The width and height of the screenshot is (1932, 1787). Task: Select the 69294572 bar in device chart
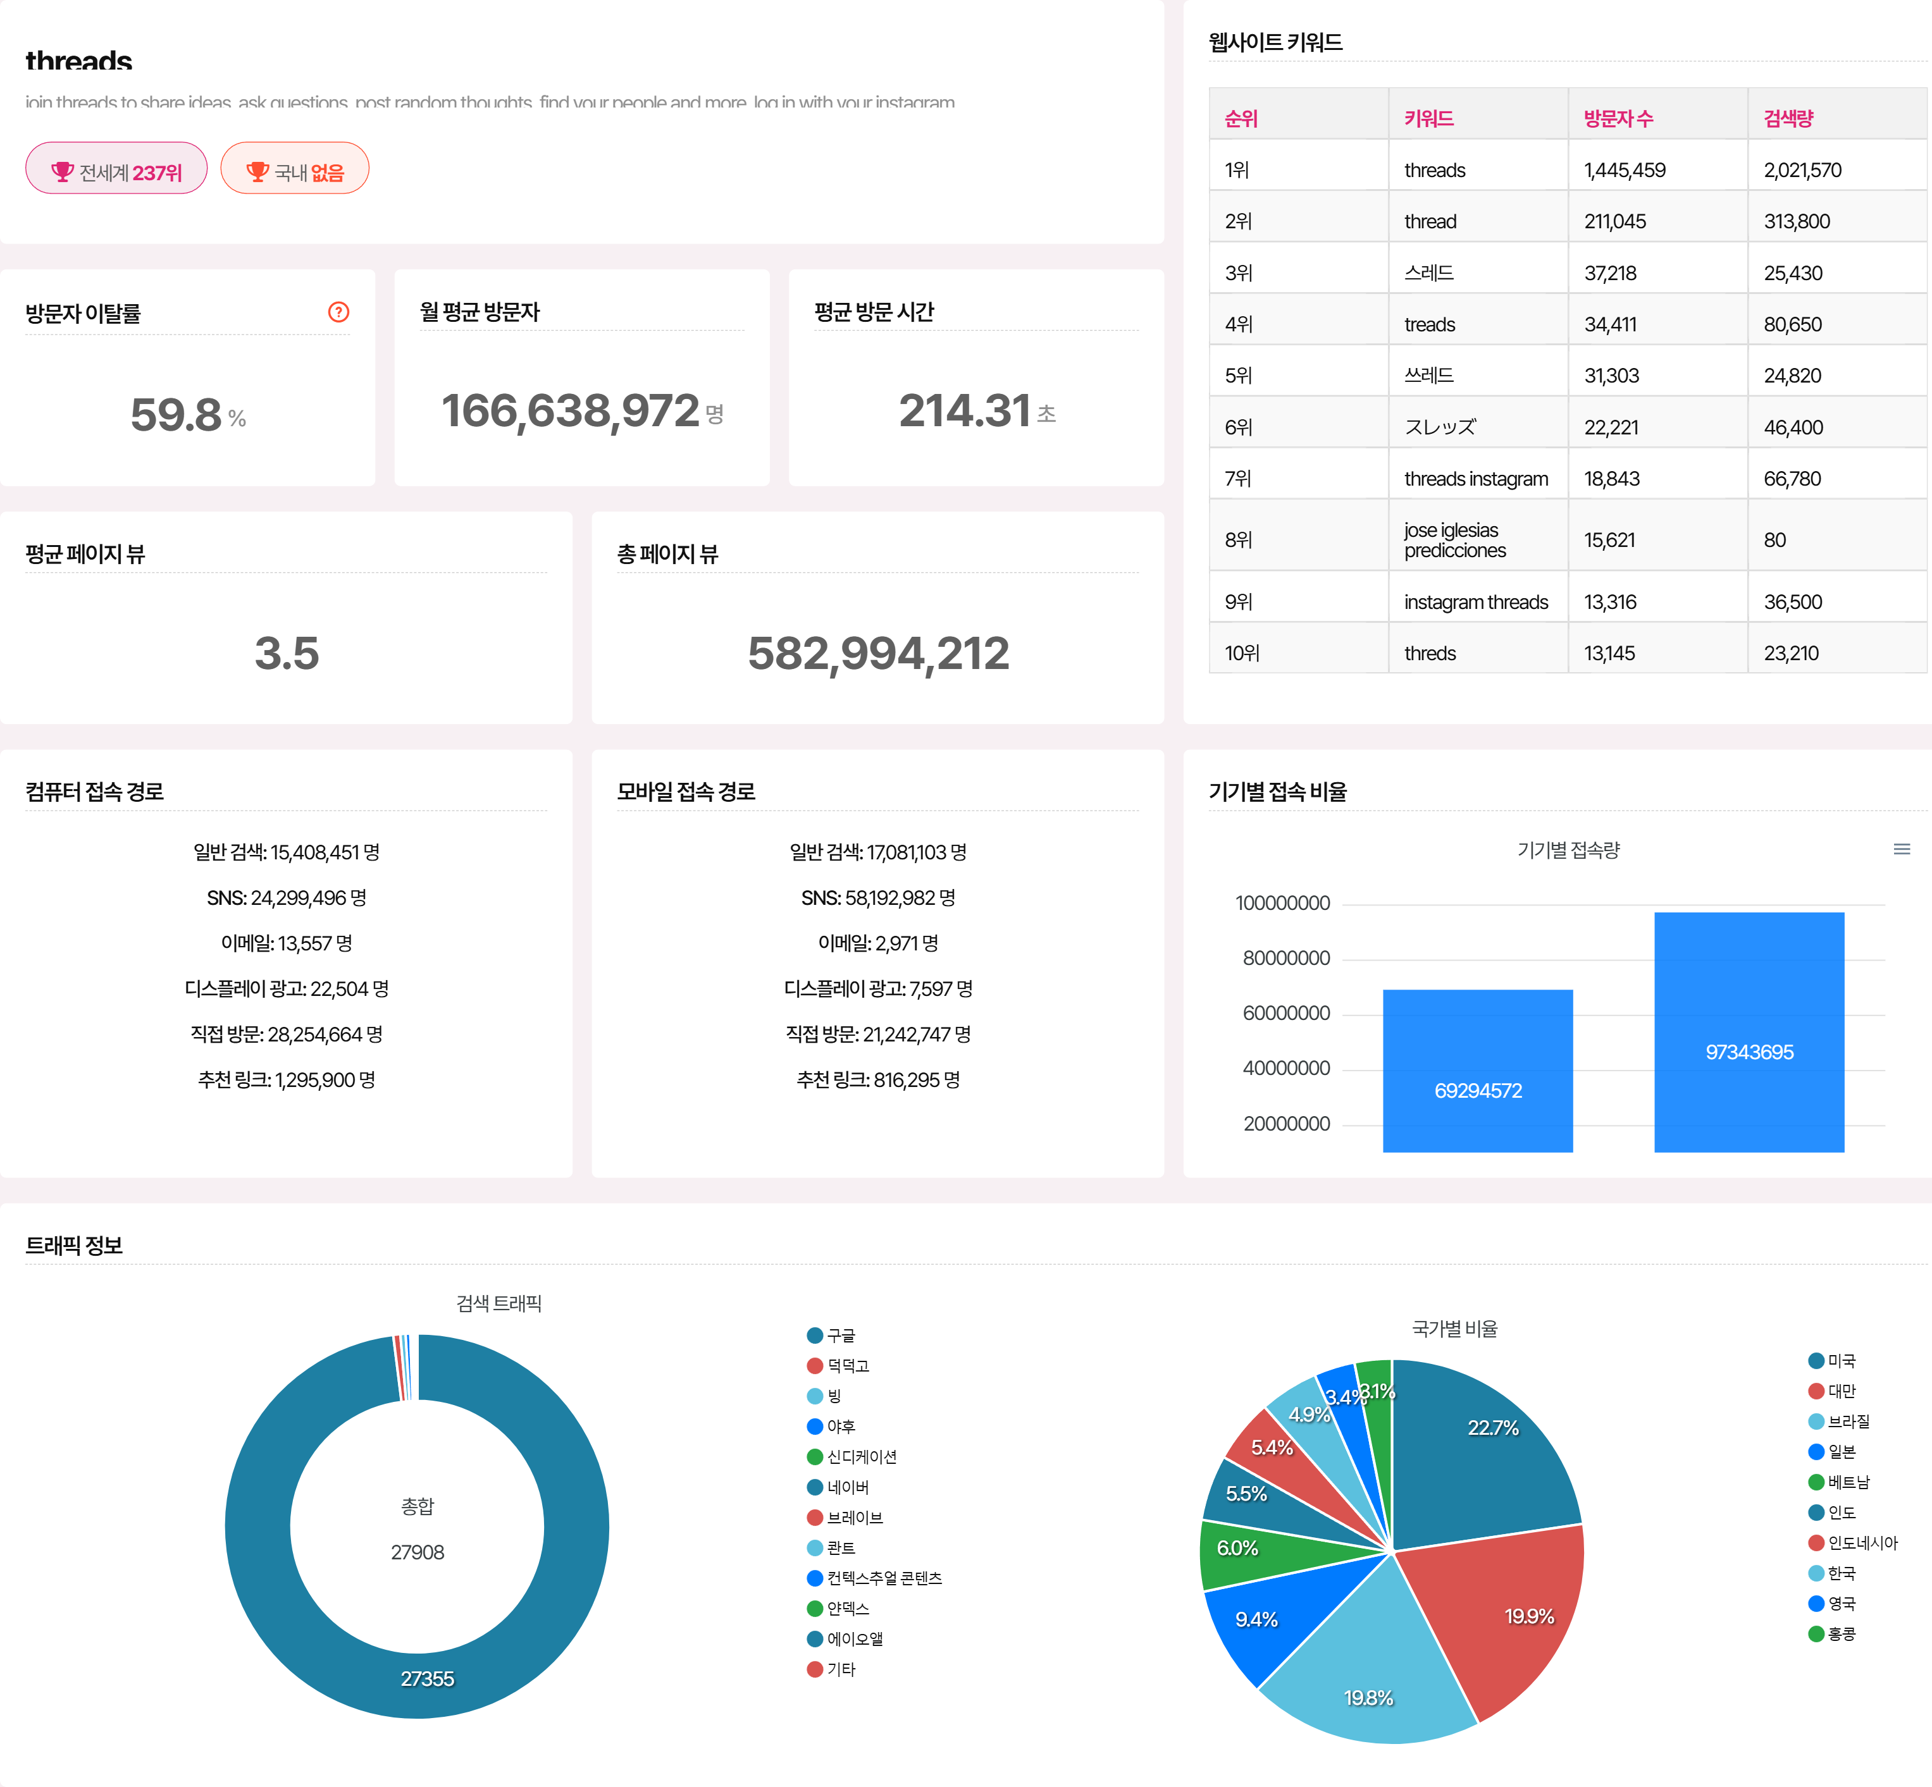tap(1477, 1071)
